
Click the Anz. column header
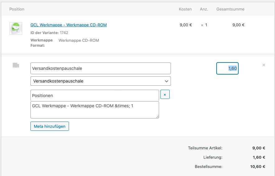click(204, 9)
